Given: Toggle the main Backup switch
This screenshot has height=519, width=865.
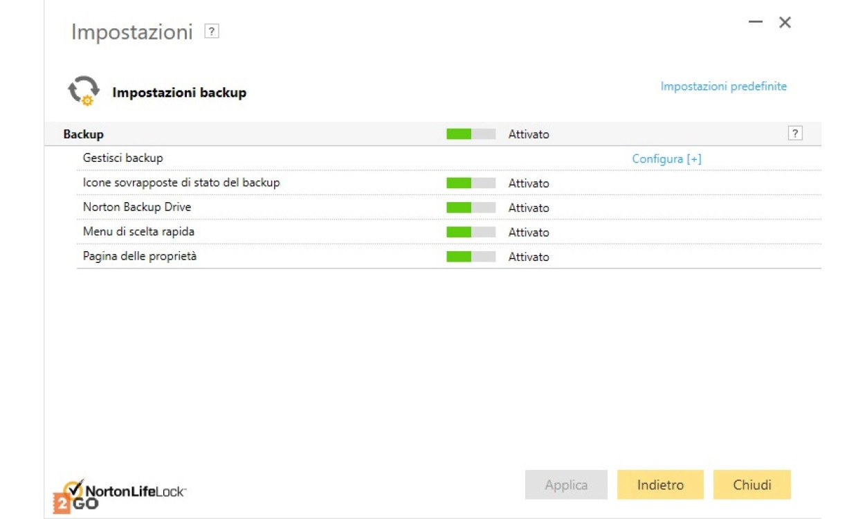Looking at the screenshot, I should tap(471, 134).
